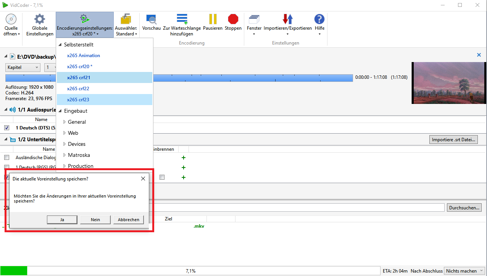Check the 1 Deutsch [PGS] subtitle track
Viewport: 487px width, 276px height.
coord(6,167)
